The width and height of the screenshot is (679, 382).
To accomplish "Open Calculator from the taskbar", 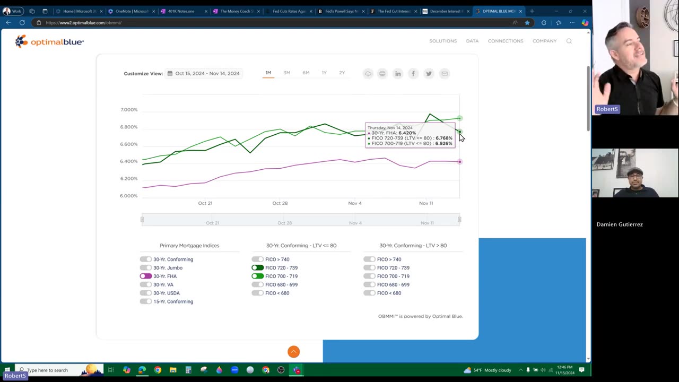I will pos(188,370).
